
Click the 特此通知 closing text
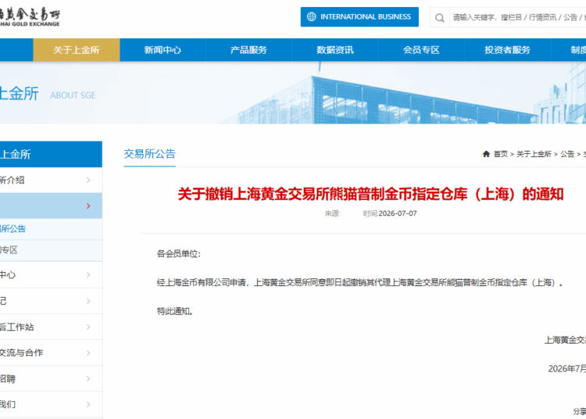[x=175, y=311]
